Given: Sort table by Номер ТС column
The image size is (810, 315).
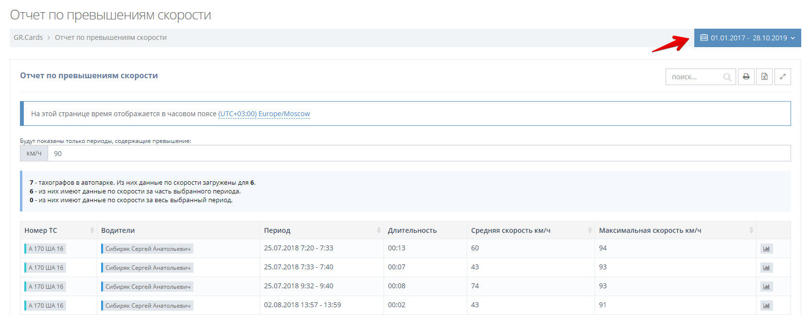Looking at the screenshot, I should [58, 230].
